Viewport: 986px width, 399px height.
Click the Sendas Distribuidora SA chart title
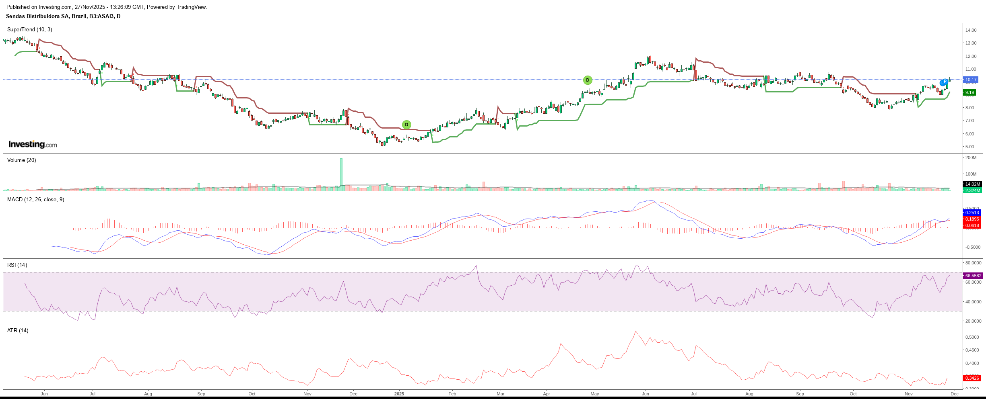63,16
